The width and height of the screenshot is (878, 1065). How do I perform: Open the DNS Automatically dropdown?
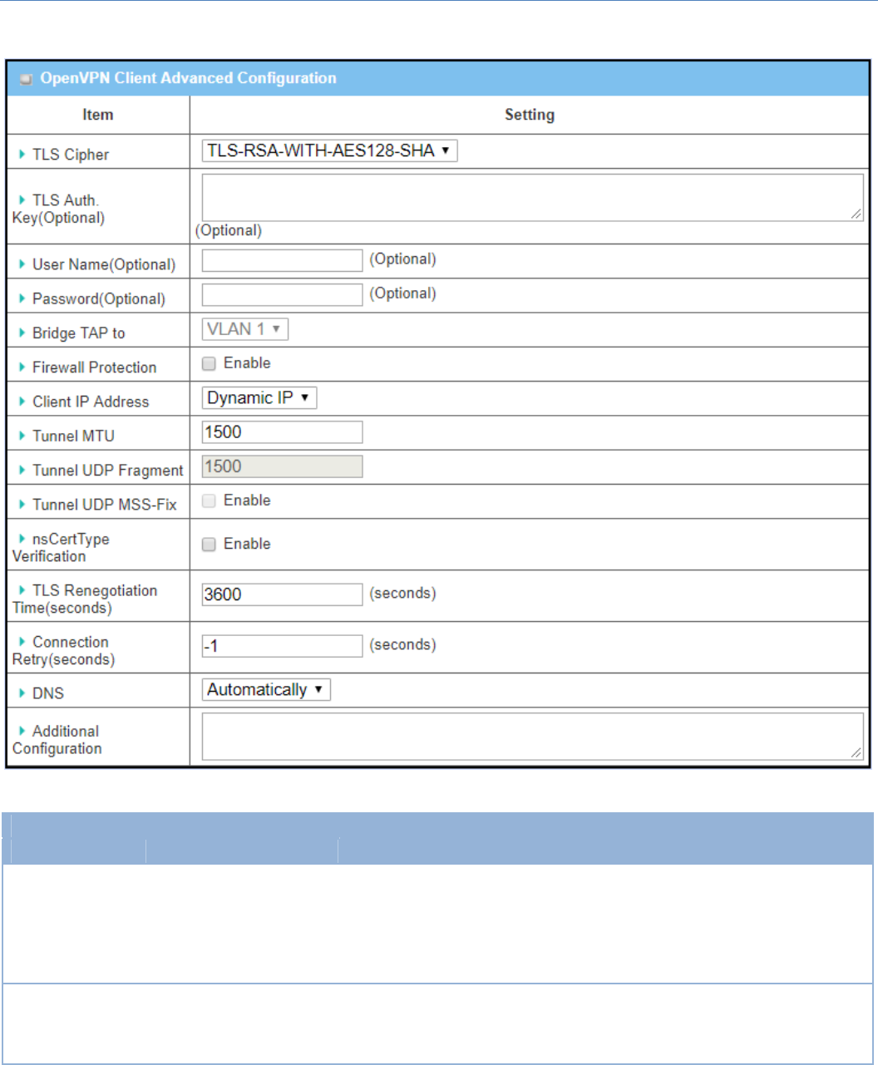click(x=266, y=689)
